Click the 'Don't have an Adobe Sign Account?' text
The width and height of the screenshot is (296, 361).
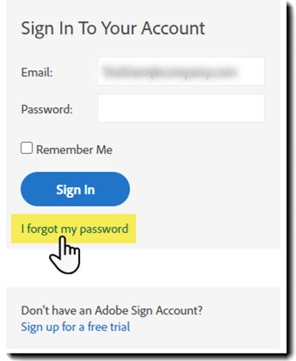tap(112, 310)
